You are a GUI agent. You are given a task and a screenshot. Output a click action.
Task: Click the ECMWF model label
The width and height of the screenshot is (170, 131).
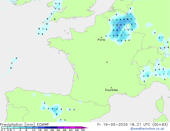[x=43, y=125]
